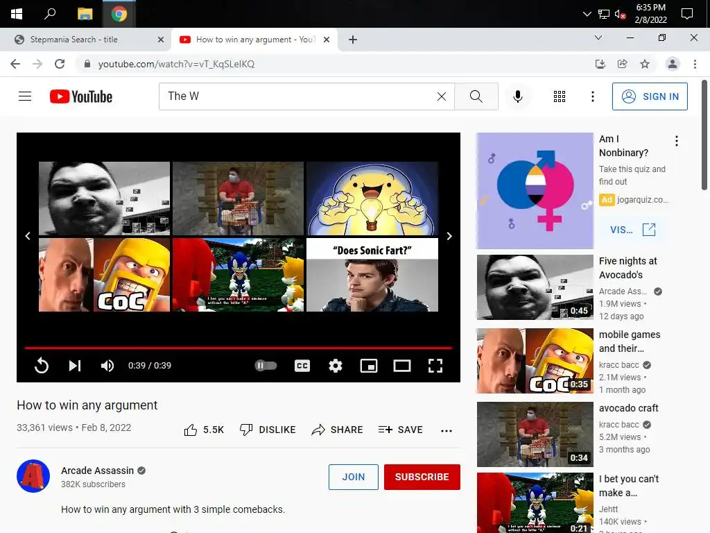This screenshot has height=533, width=710.
Task: Open video player settings gear
Action: click(x=336, y=365)
